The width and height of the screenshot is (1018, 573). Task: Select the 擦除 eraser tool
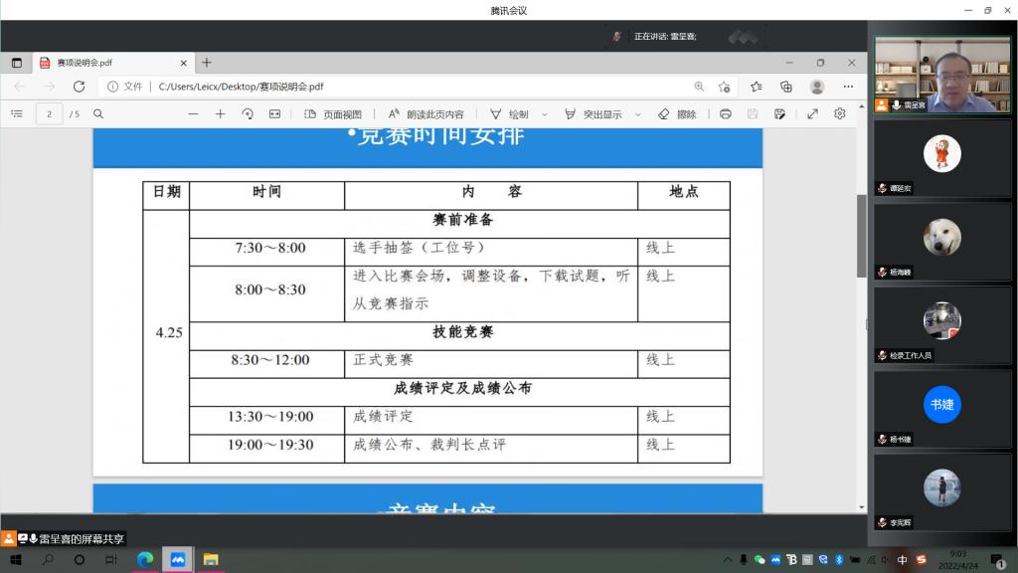pyautogui.click(x=677, y=114)
